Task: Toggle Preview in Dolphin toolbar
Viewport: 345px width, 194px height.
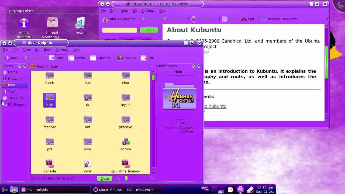Action: click(126, 58)
